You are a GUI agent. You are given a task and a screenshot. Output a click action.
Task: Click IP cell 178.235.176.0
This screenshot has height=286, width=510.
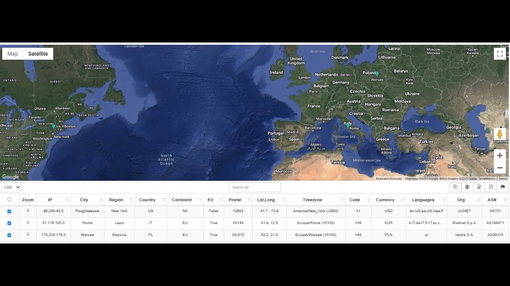(x=53, y=235)
